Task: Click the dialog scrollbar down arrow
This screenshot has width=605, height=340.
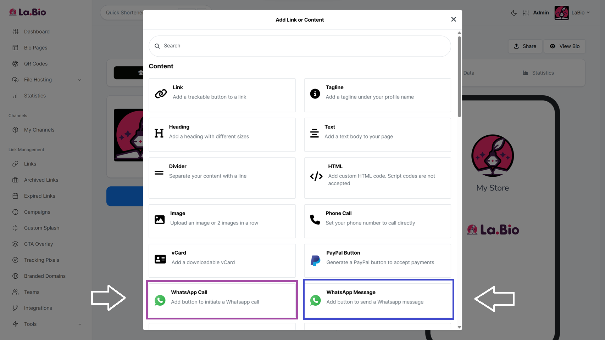Action: pos(459,327)
